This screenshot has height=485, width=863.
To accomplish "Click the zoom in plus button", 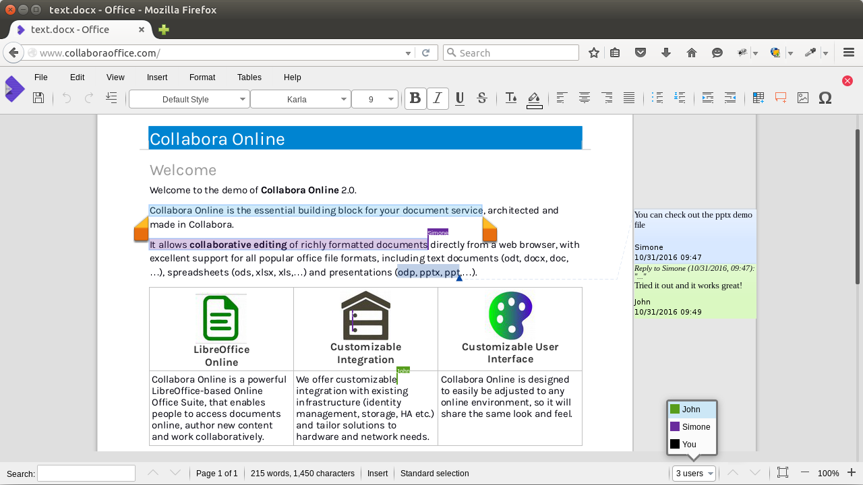I will click(x=852, y=473).
